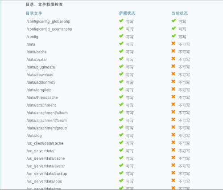The height and width of the screenshot is (190, 223).
Task: Click the 可写 required status for ./data/attachment/forum
Action: click(130, 121)
